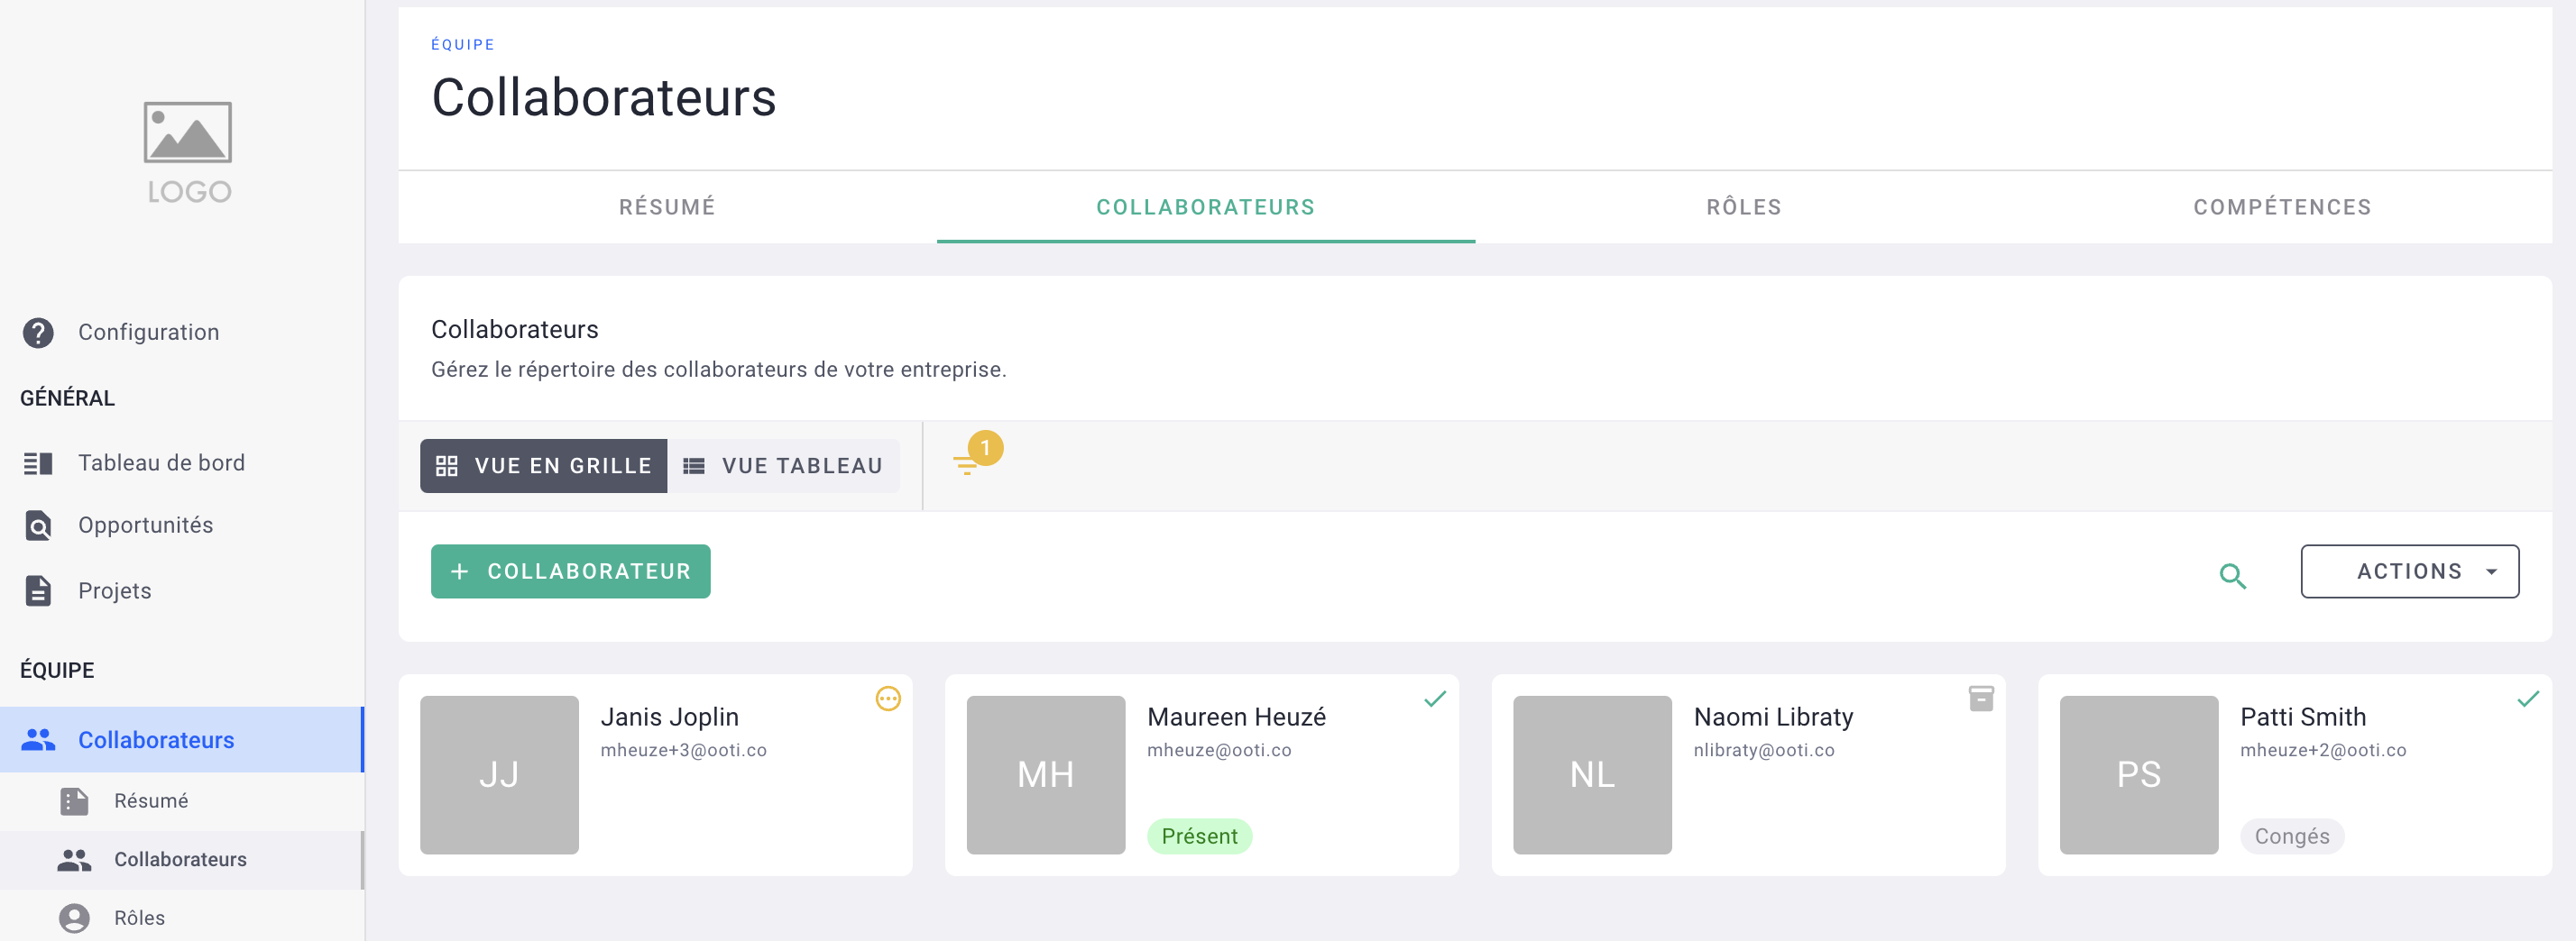Switch to Vue tableau
The image size is (2576, 941).
click(x=783, y=465)
